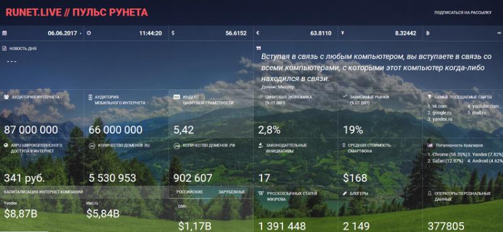
Task: Click the quote text about компьютером
Action: (x=376, y=68)
